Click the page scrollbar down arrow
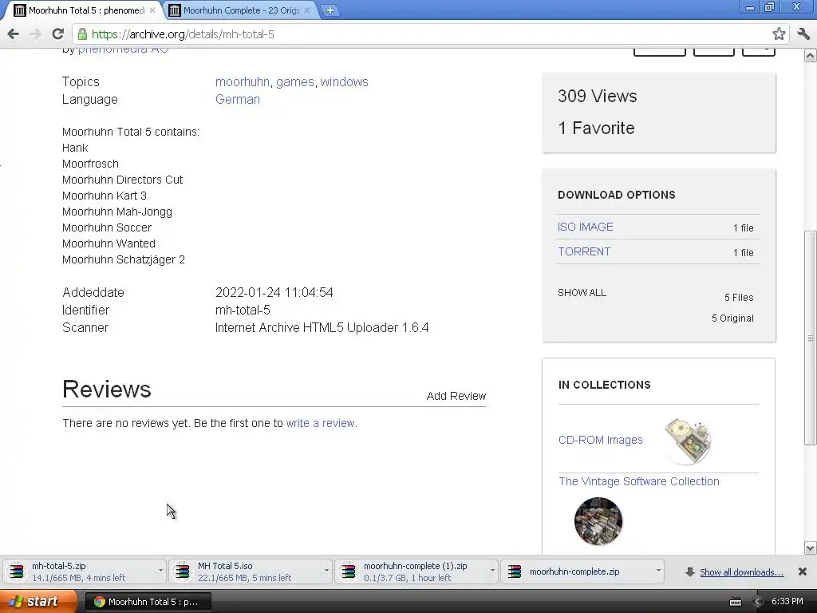The width and height of the screenshot is (817, 613). (x=811, y=548)
